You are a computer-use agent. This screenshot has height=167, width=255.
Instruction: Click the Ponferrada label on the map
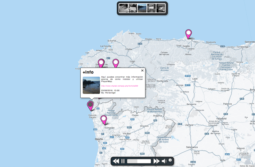point(163,81)
